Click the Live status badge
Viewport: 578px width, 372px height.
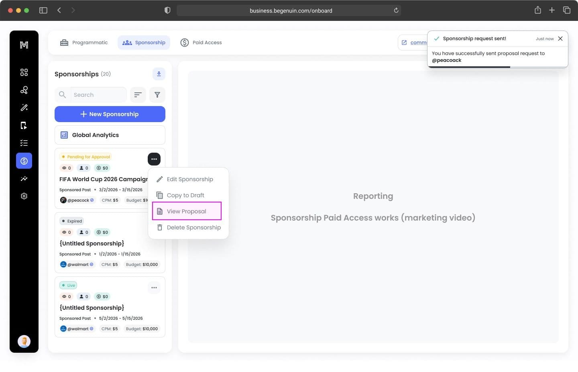[x=68, y=285]
